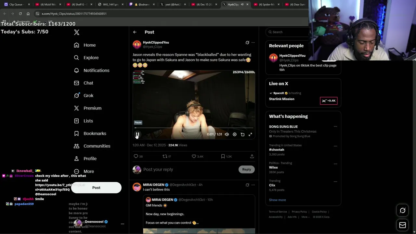Open options for Wiles trend
This screenshot has height=234, width=416.
335,164
